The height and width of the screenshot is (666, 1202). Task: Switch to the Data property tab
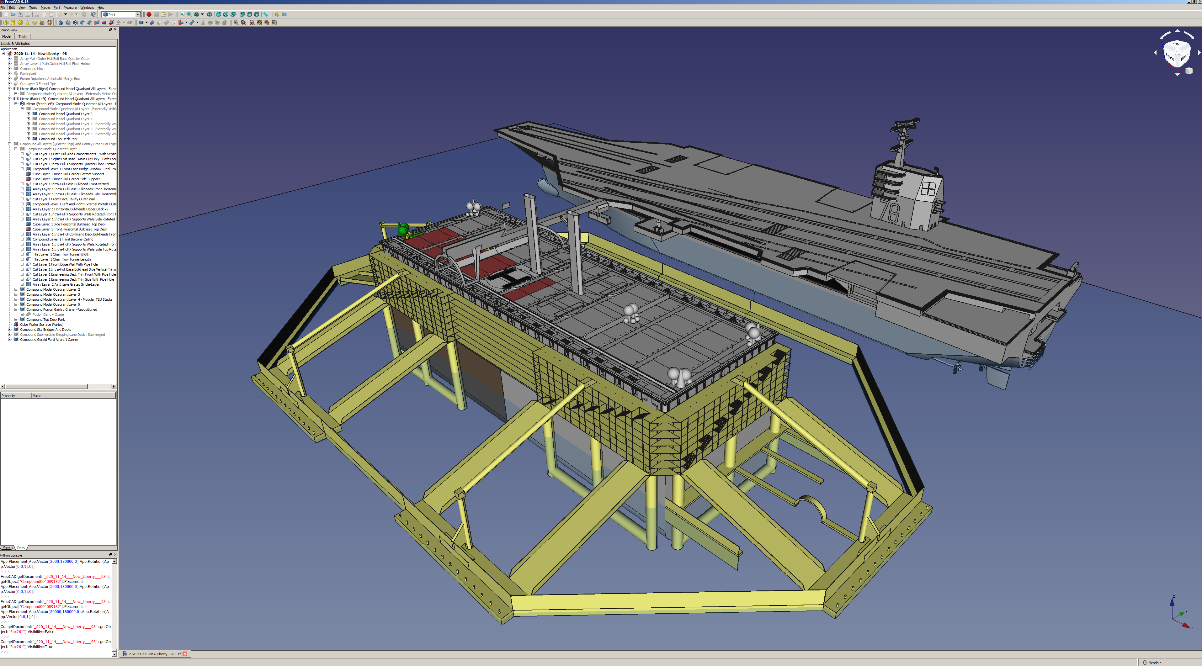(x=21, y=547)
